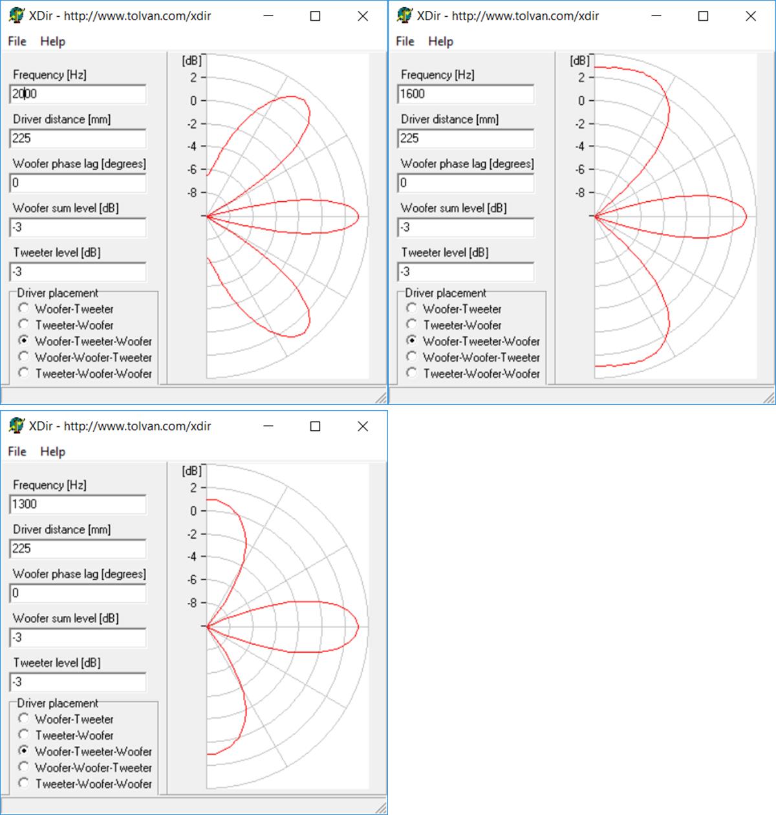Click XDir app icon in 1600 Hz window

pyautogui.click(x=405, y=16)
